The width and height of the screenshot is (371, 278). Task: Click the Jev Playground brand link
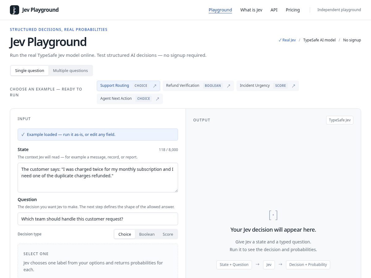pos(34,10)
